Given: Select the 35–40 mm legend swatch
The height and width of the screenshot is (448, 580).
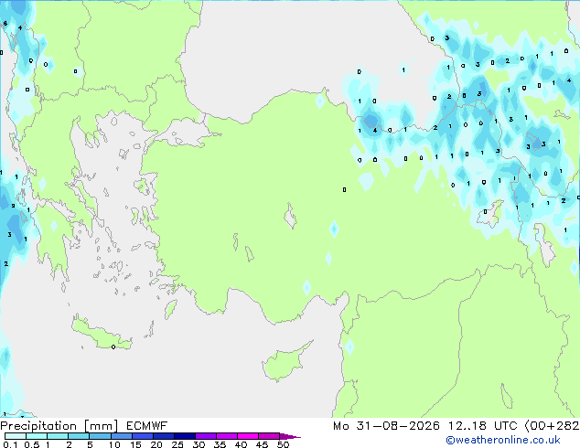Looking at the screenshot, I should tap(226, 436).
